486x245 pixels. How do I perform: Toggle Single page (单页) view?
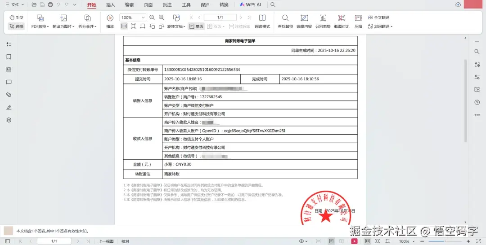(196, 26)
